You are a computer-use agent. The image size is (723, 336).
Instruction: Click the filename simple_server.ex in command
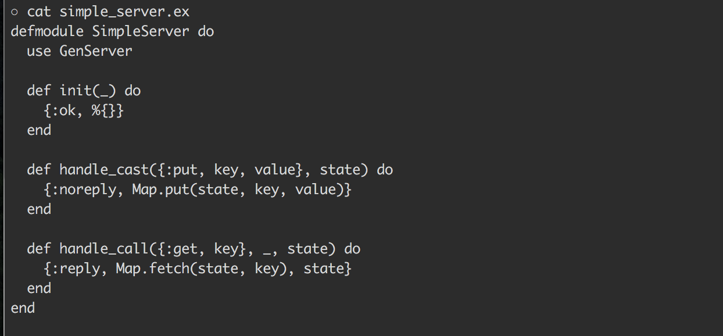click(124, 12)
